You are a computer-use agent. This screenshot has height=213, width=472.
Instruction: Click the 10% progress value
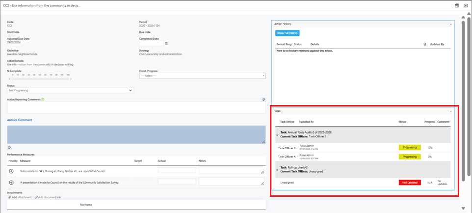coord(429,148)
